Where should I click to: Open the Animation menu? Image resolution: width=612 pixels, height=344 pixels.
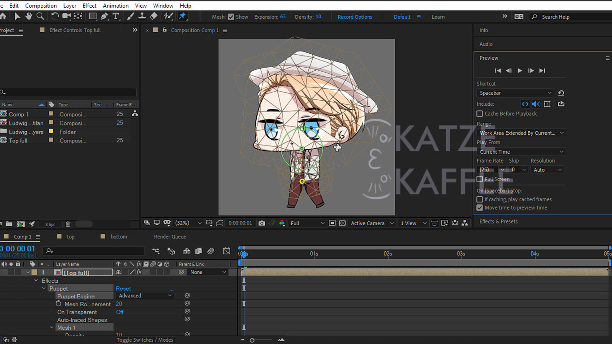116,5
